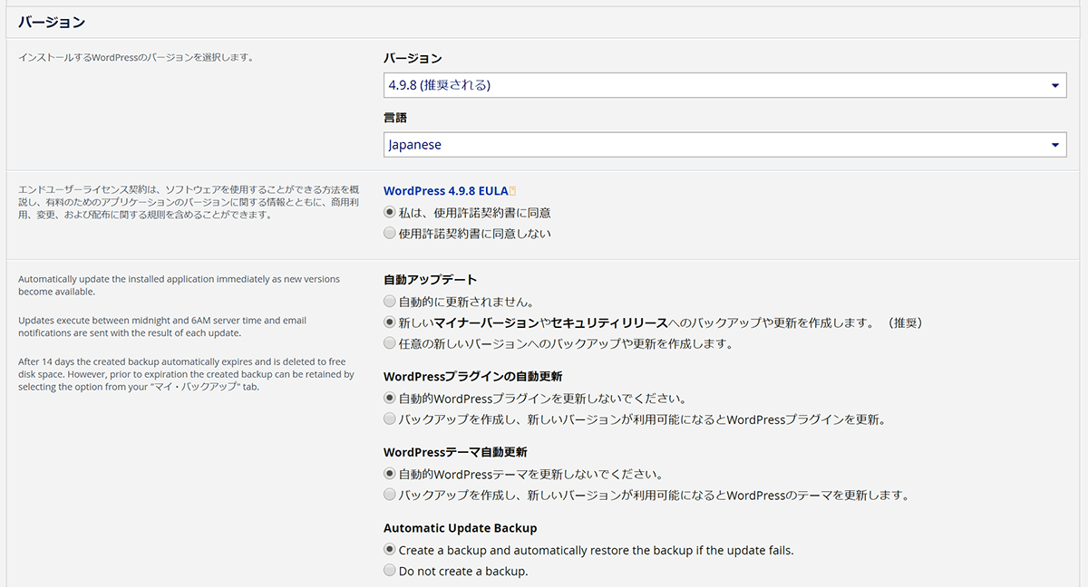Open the バージョン 4.9.8 dropdown
Screen dimensions: 1088x587
pyautogui.click(x=724, y=85)
